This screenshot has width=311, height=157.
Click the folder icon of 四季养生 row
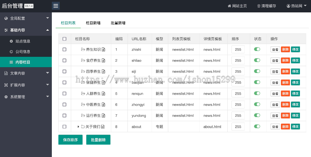tap(83, 71)
